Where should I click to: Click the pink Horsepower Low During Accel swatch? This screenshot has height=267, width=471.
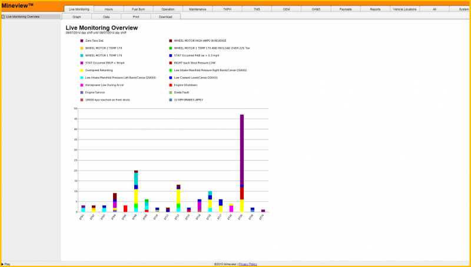82,85
